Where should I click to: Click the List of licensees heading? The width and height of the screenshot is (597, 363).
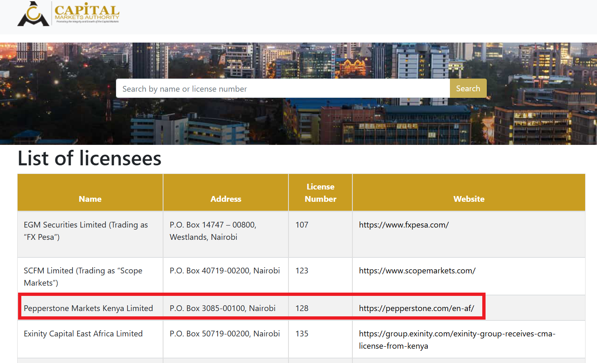tap(90, 159)
